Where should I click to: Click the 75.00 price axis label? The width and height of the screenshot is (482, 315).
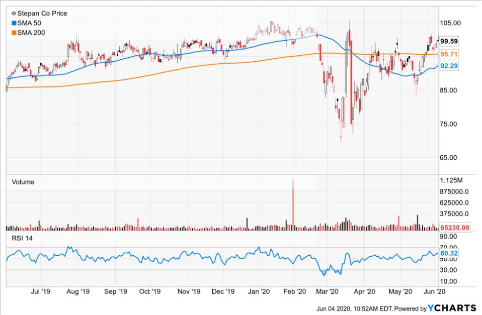click(448, 124)
